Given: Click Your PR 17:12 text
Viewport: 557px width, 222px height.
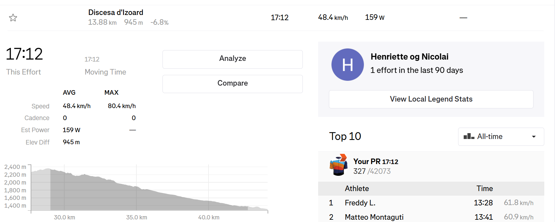Looking at the screenshot, I should point(376,161).
